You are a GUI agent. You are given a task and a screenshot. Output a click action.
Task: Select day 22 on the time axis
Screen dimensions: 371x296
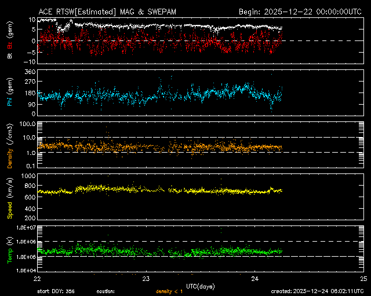tap(38, 278)
